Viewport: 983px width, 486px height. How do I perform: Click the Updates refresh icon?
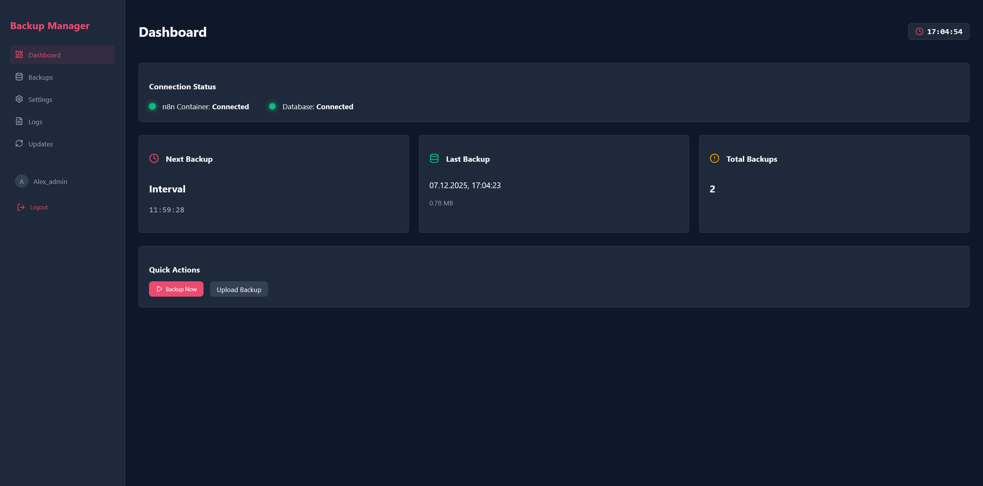(x=19, y=144)
